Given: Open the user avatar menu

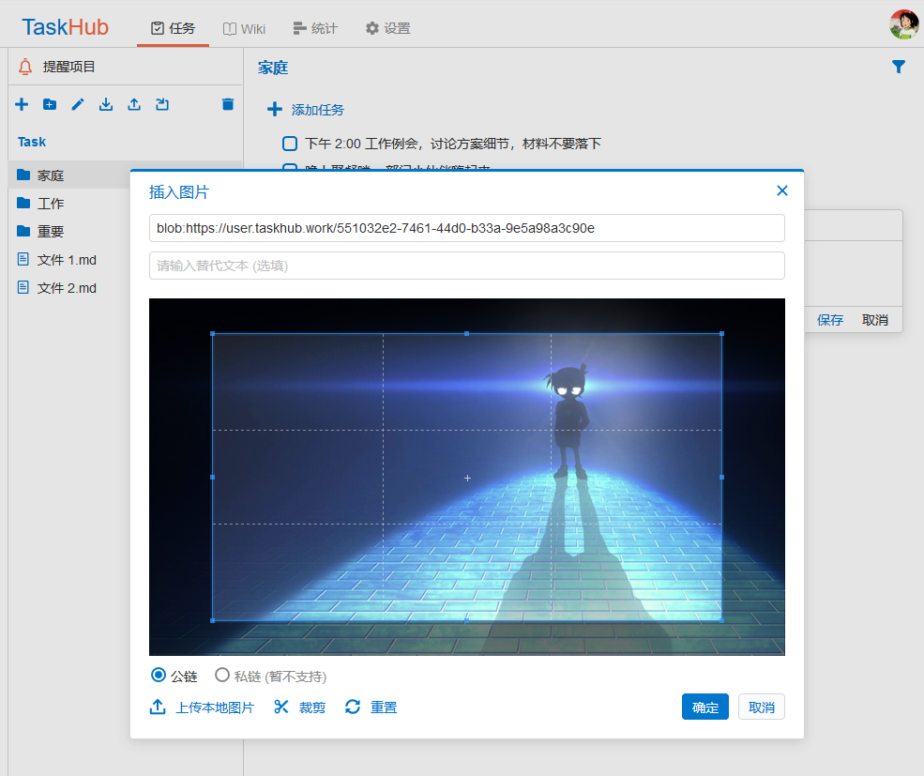Looking at the screenshot, I should point(903,24).
